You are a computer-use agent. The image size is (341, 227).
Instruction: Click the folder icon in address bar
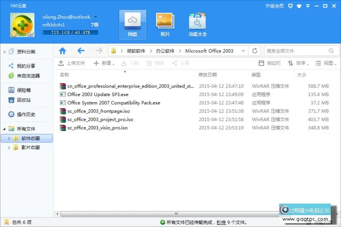point(113,51)
